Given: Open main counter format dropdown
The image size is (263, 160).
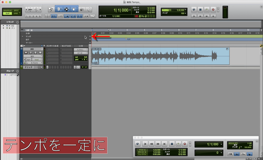Looking at the screenshot, I should pyautogui.click(x=130, y=10).
